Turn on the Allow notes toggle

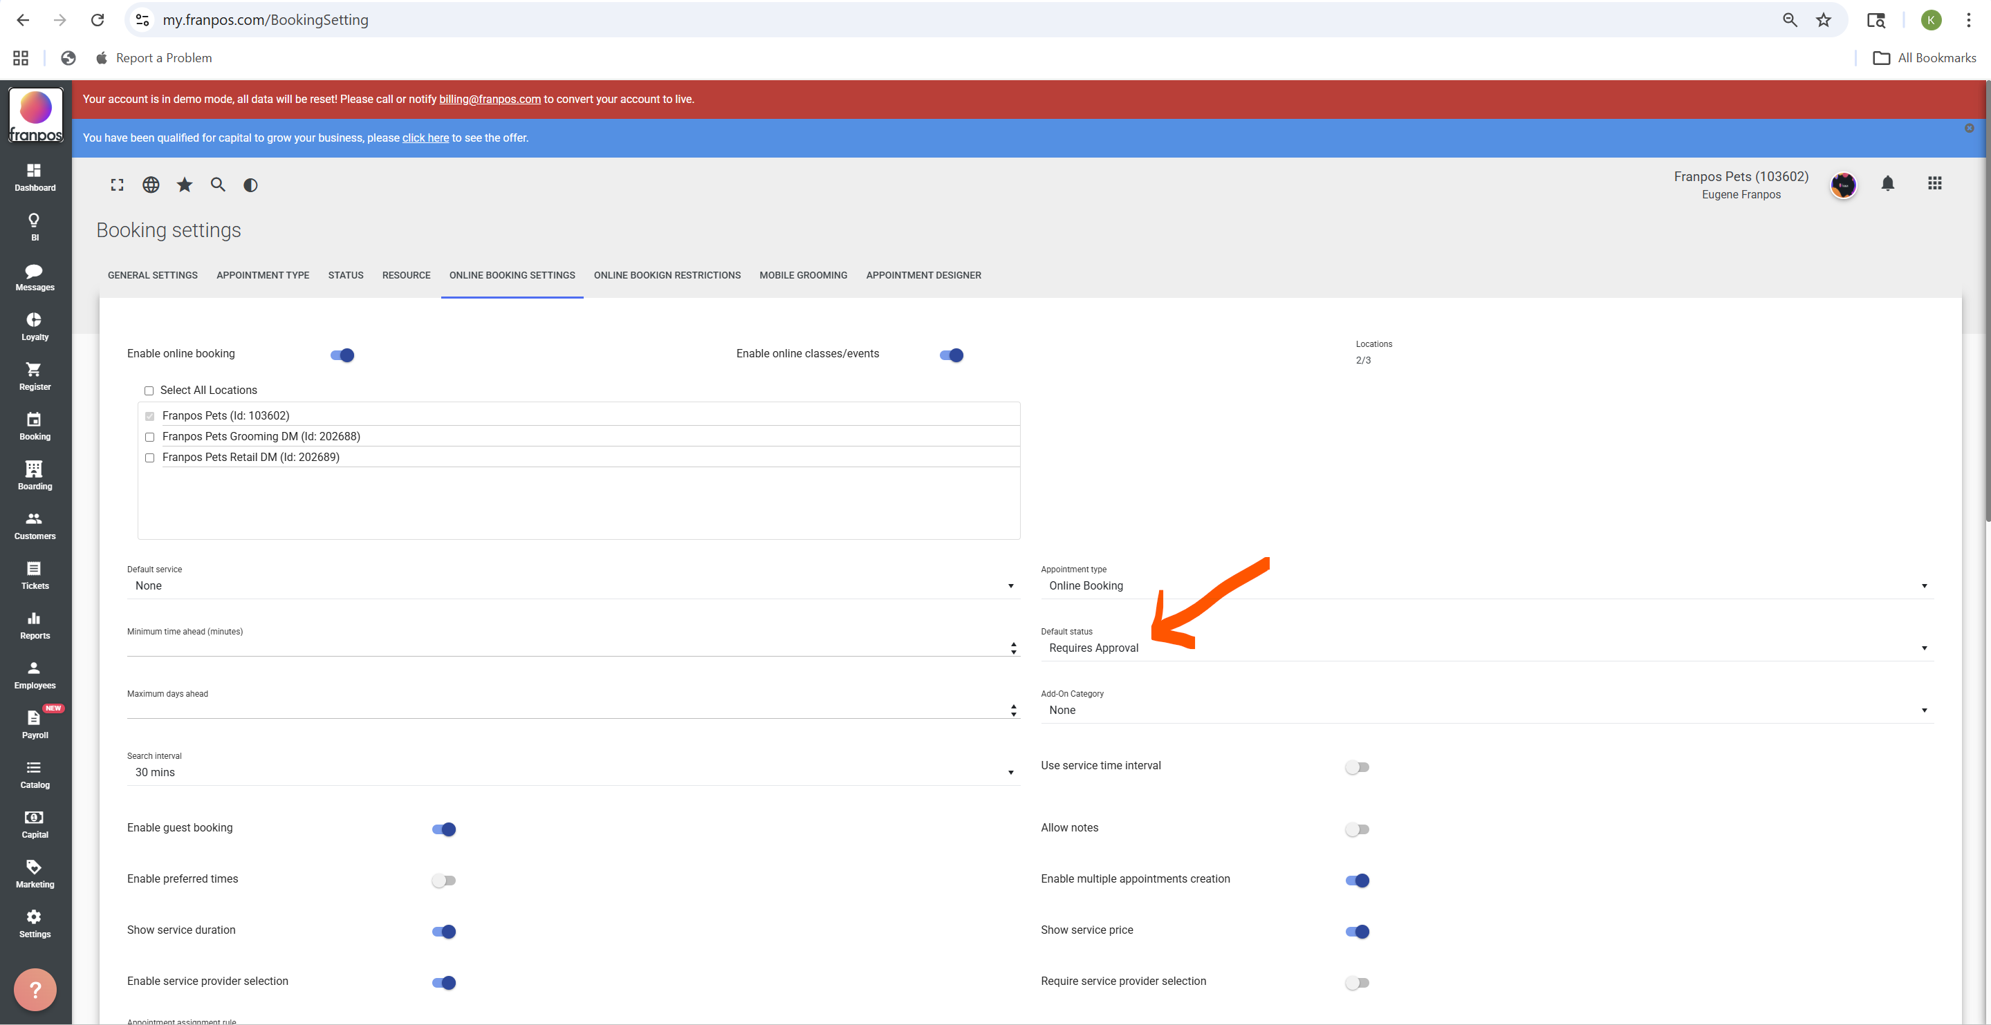pos(1356,829)
